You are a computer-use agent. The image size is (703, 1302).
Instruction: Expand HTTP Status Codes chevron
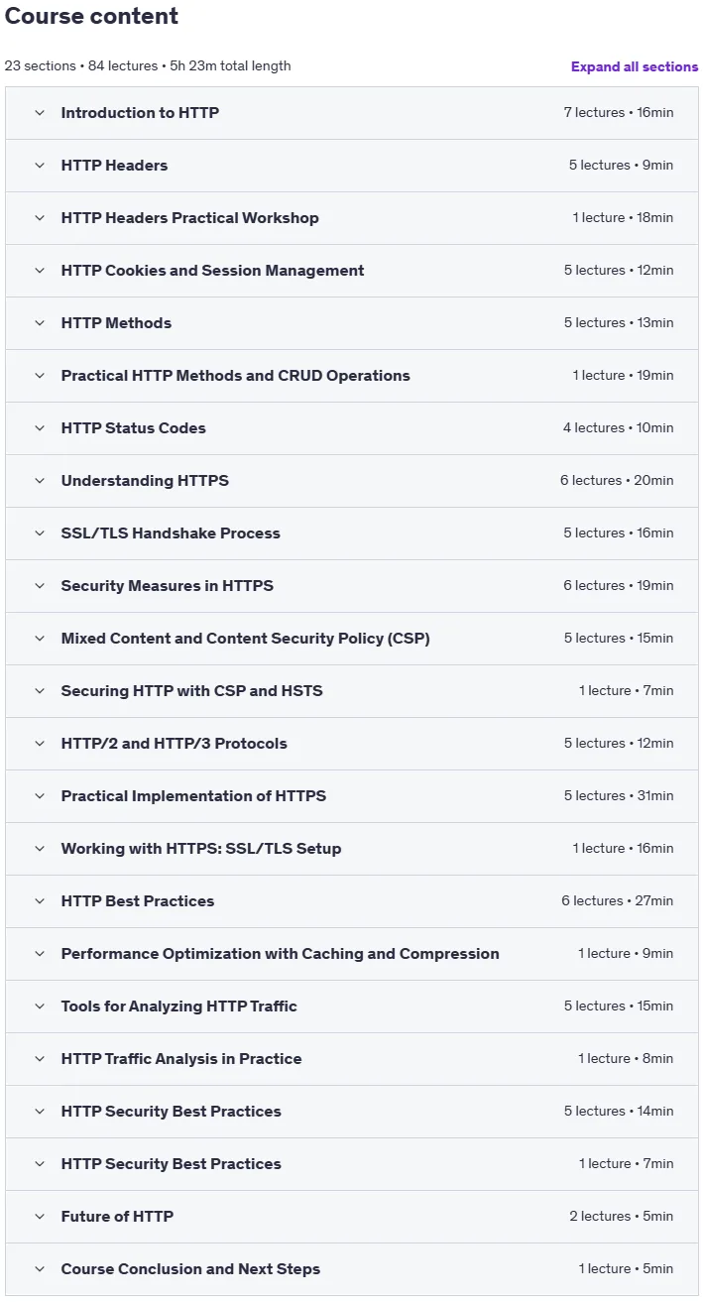[40, 428]
